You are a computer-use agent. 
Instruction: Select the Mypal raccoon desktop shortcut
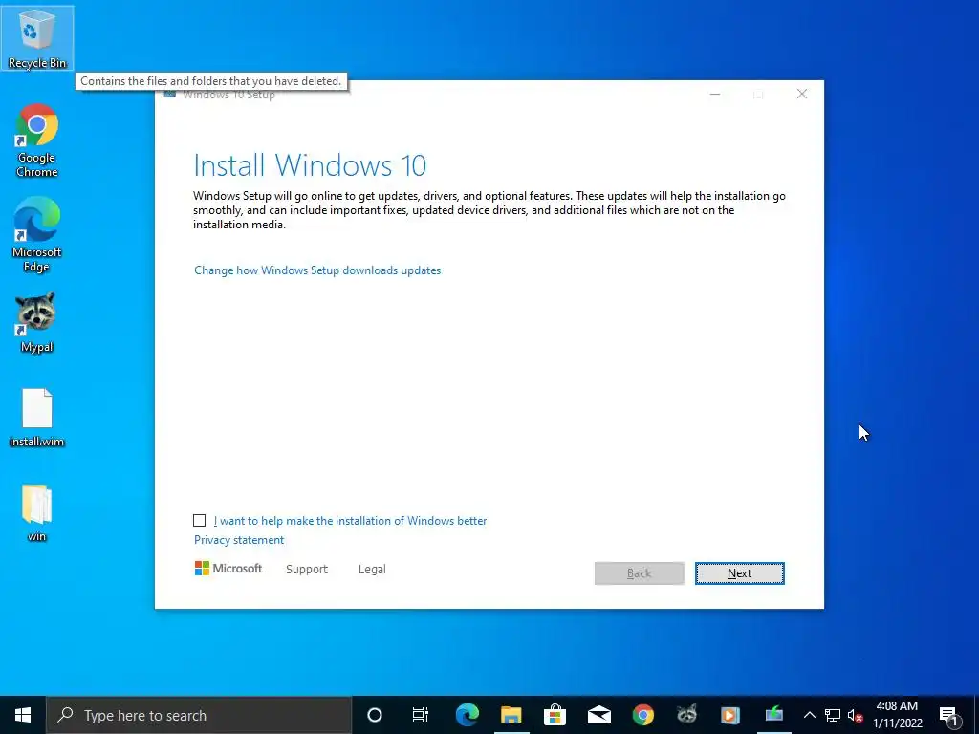coord(37,323)
